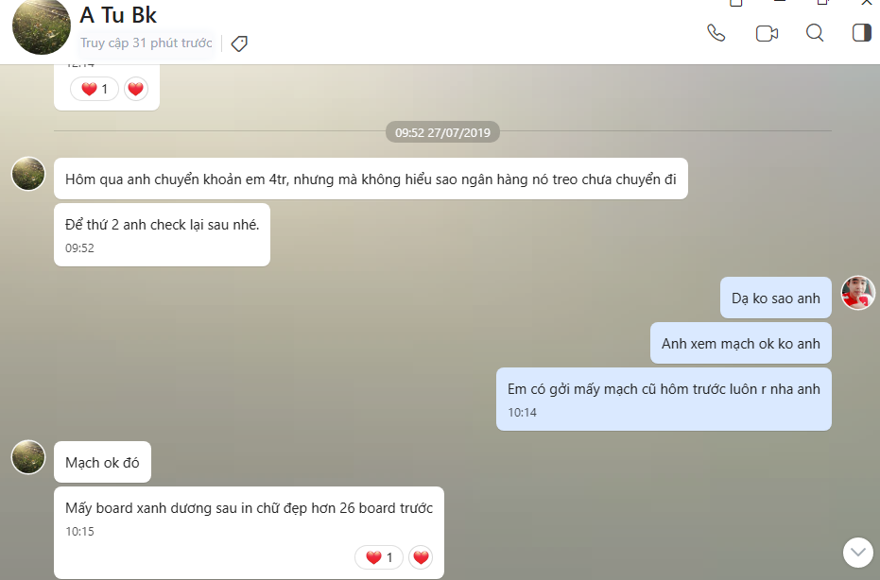Click your own avatar next to sent messages

point(858,293)
